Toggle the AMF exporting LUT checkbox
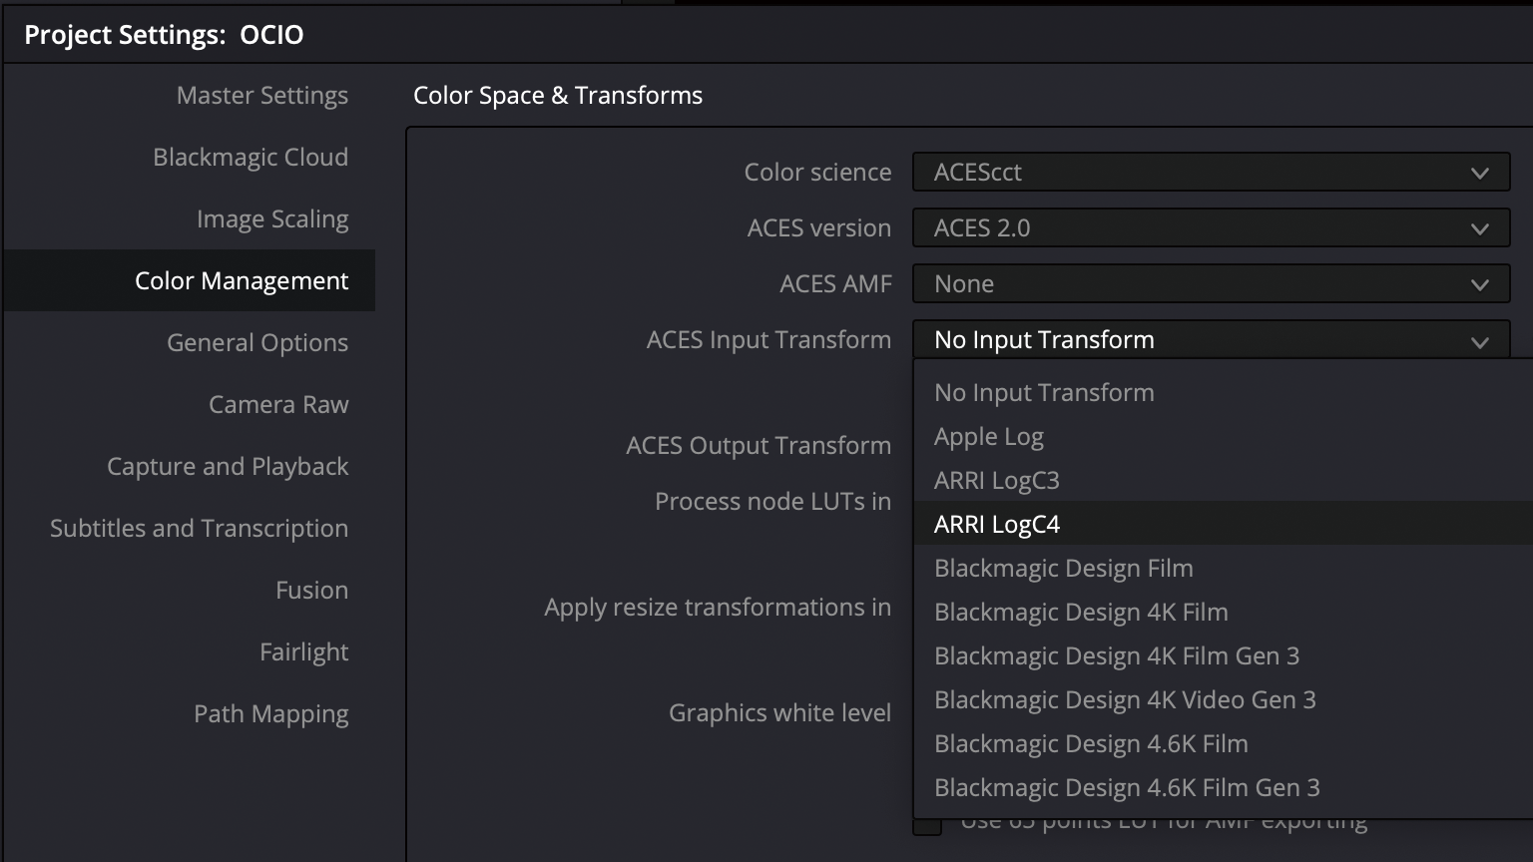Image resolution: width=1533 pixels, height=862 pixels. (927, 826)
